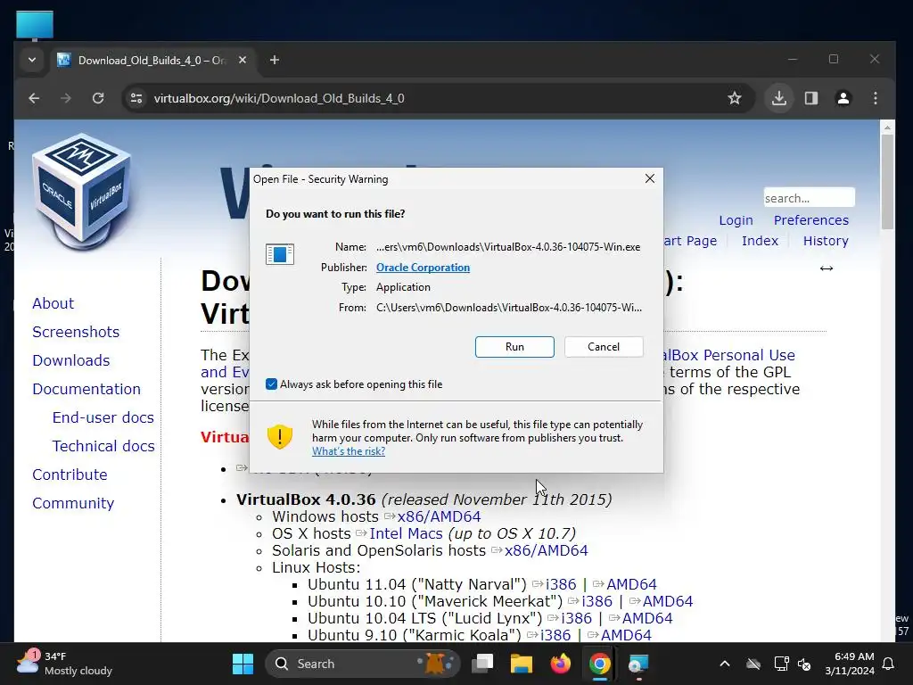Open Chrome tab search chevron
The width and height of the screenshot is (913, 685).
(32, 60)
